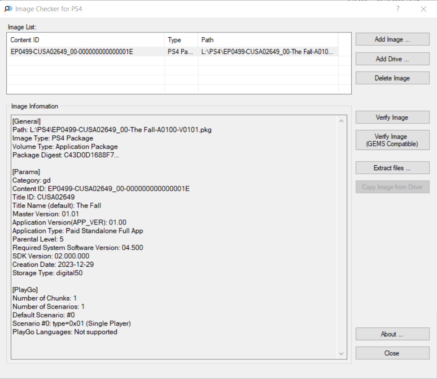Image resolution: width=437 pixels, height=379 pixels.
Task: Click the Image Type: PS4 Package line
Action: [x=52, y=138]
